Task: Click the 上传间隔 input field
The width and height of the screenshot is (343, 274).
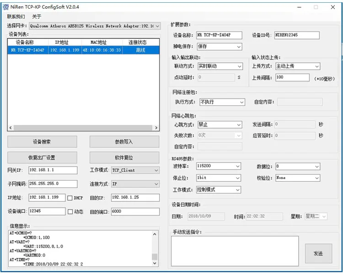Action: [293, 77]
